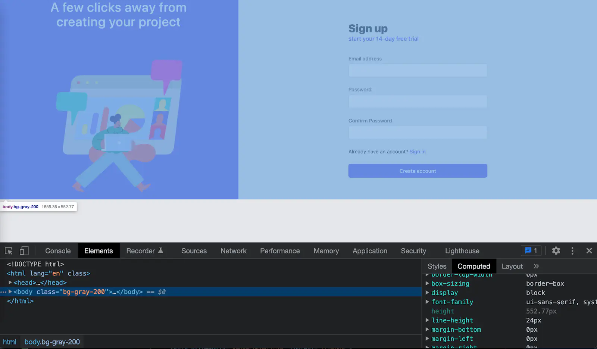Select body.bg-gray-200 in breadcrumb bar
This screenshot has width=597, height=349.
tap(52, 342)
